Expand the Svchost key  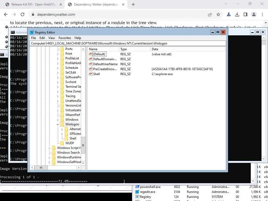click(x=58, y=82)
